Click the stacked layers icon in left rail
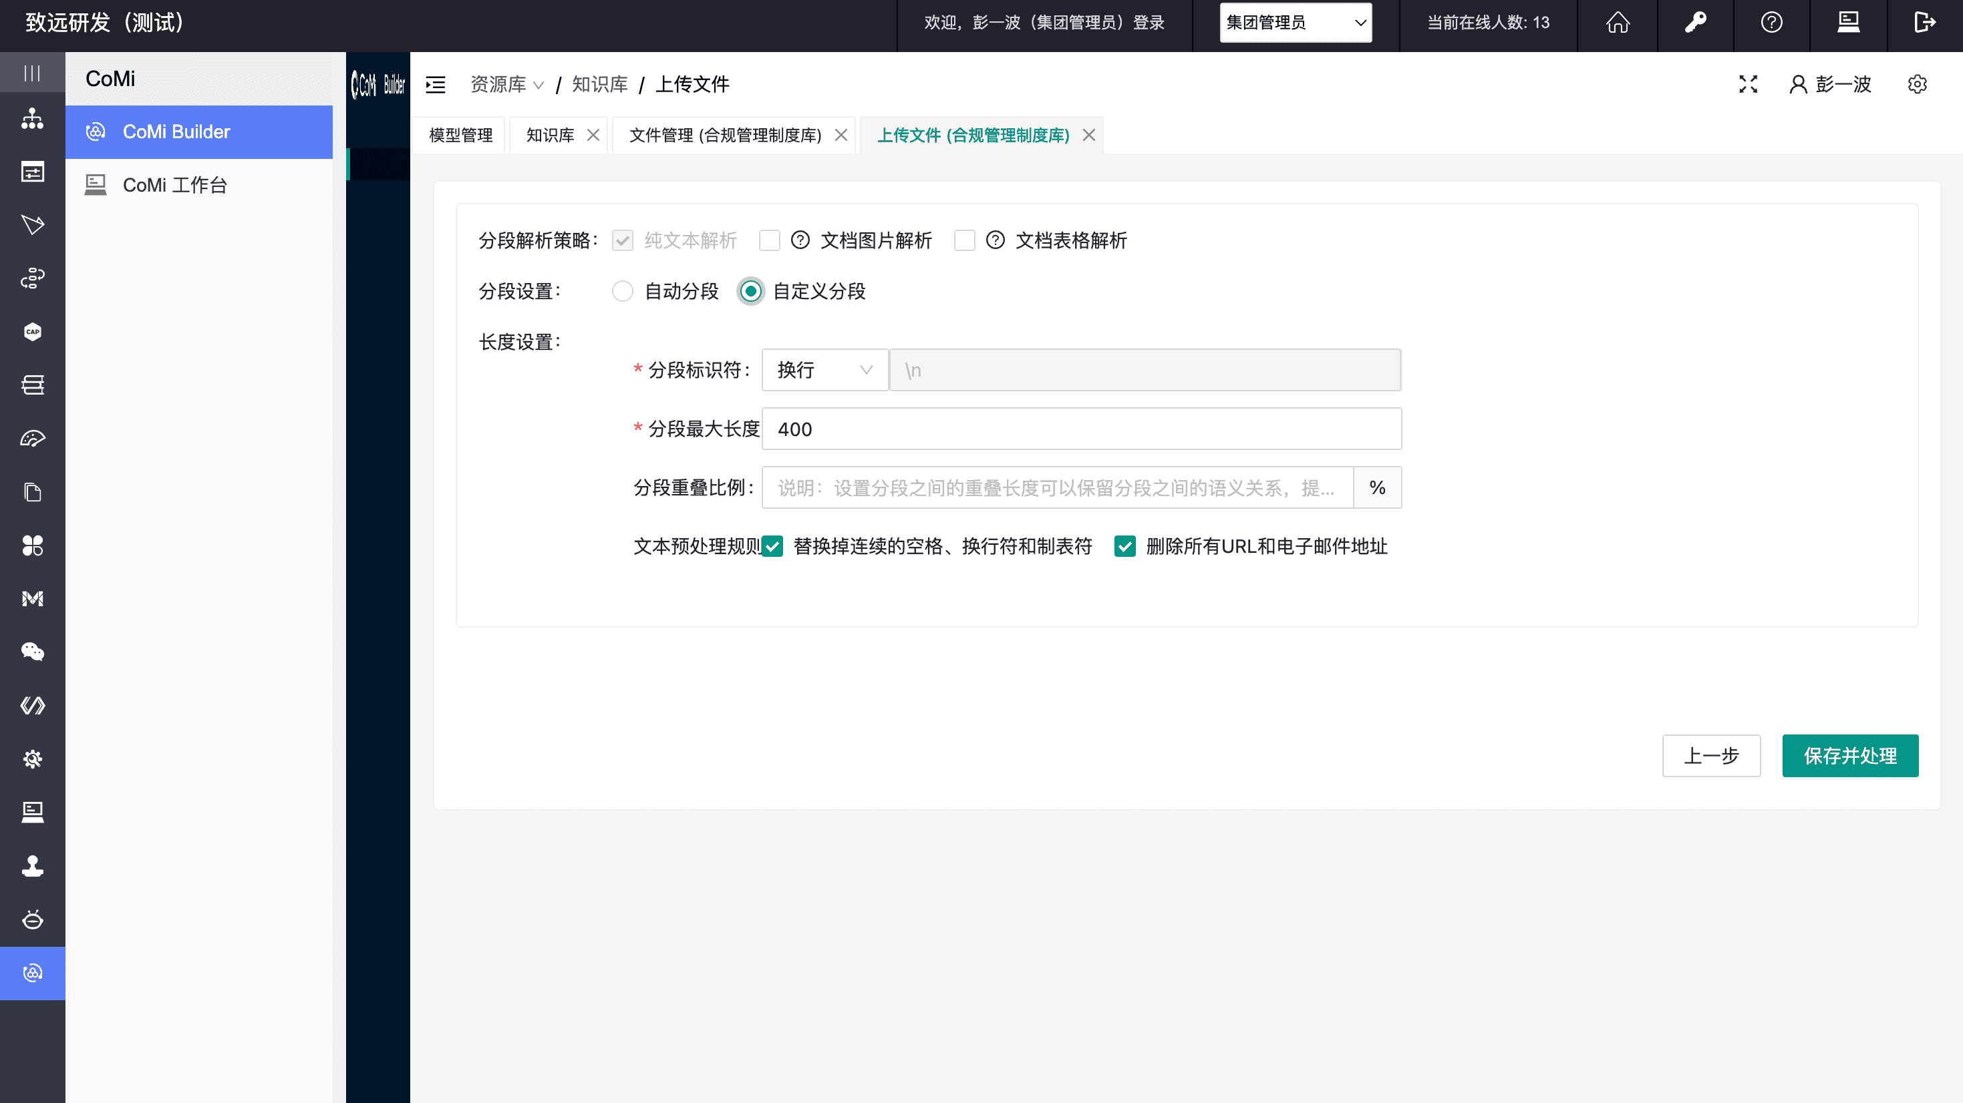Viewport: 1963px width, 1103px height. 32,385
